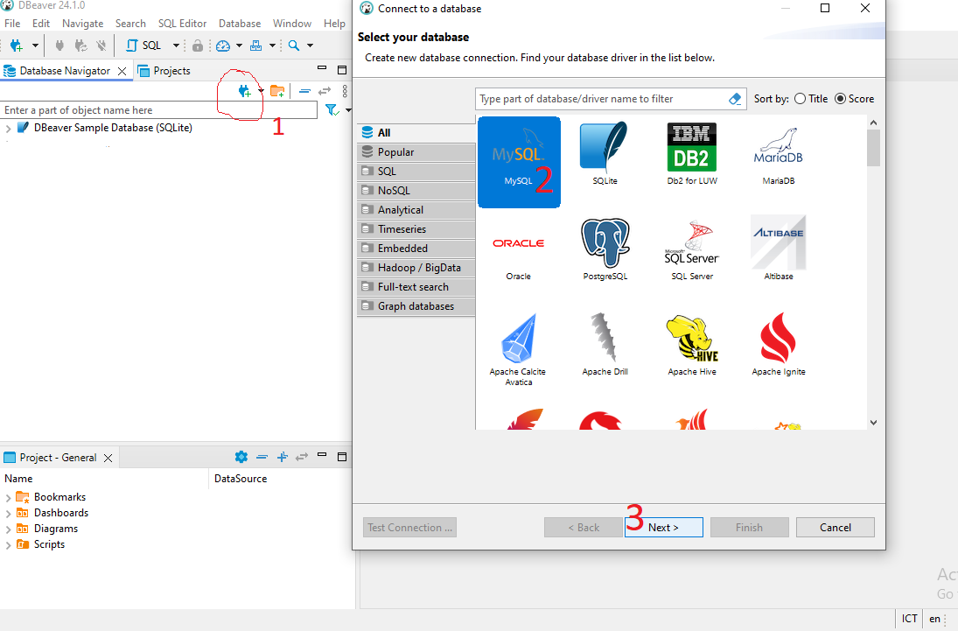The height and width of the screenshot is (631, 958).
Task: Click the Disconnect icon in the main toolbar
Action: (x=59, y=45)
